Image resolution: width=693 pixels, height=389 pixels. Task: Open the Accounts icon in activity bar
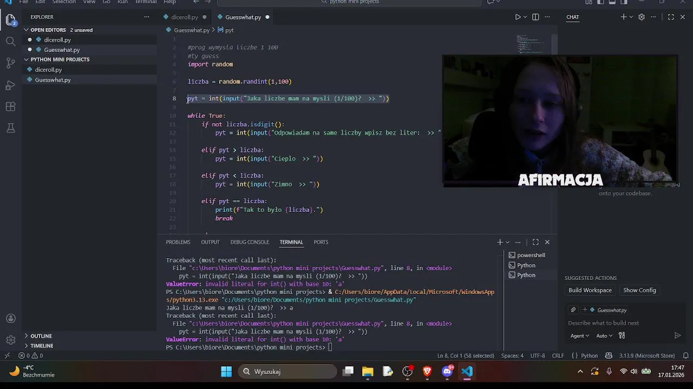point(11,319)
